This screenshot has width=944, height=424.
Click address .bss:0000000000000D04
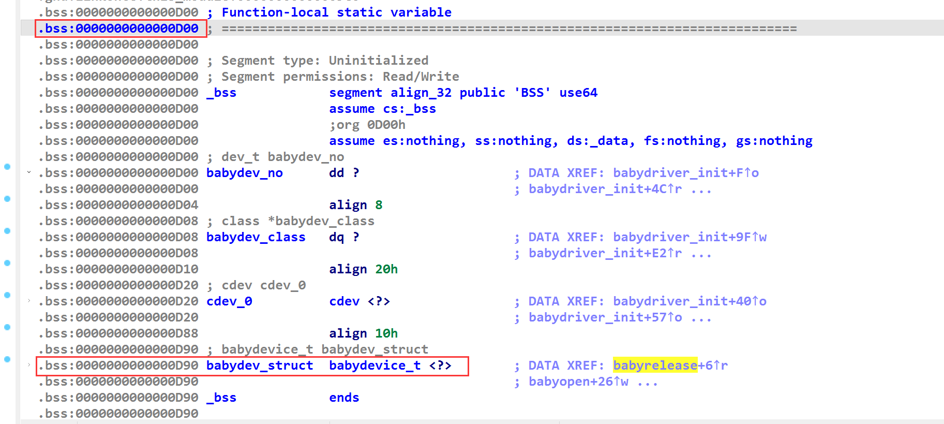click(x=118, y=205)
